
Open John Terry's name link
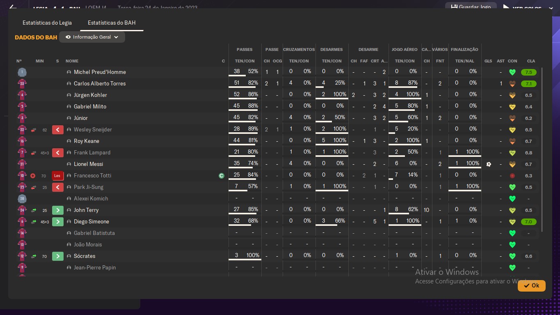click(x=86, y=210)
